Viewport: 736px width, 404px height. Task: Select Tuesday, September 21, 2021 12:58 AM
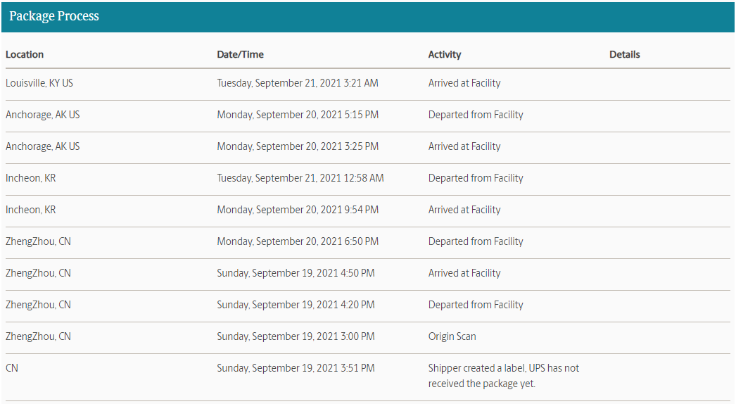pos(300,178)
